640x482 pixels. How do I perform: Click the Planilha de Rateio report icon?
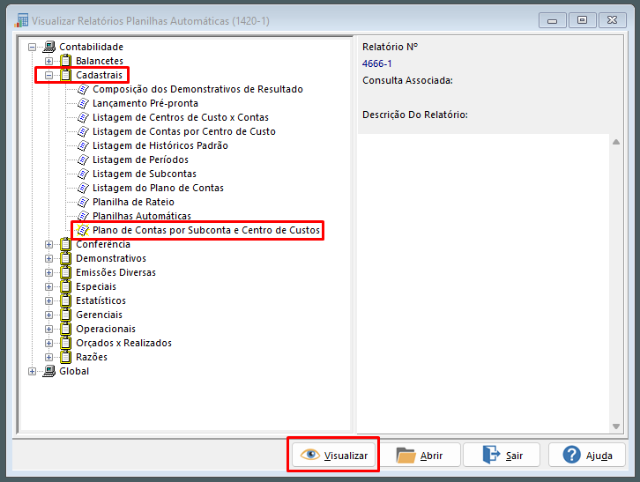[x=83, y=202]
